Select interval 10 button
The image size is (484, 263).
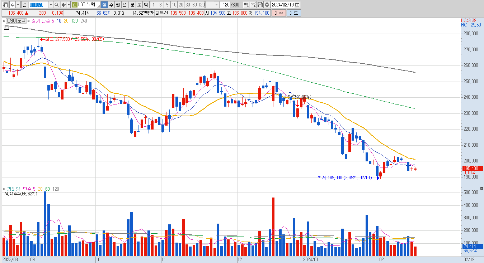click(174, 5)
